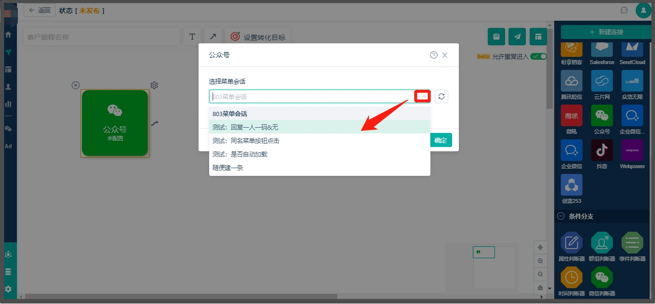Choose option 随便建一条
This screenshot has width=655, height=304.
[320, 168]
